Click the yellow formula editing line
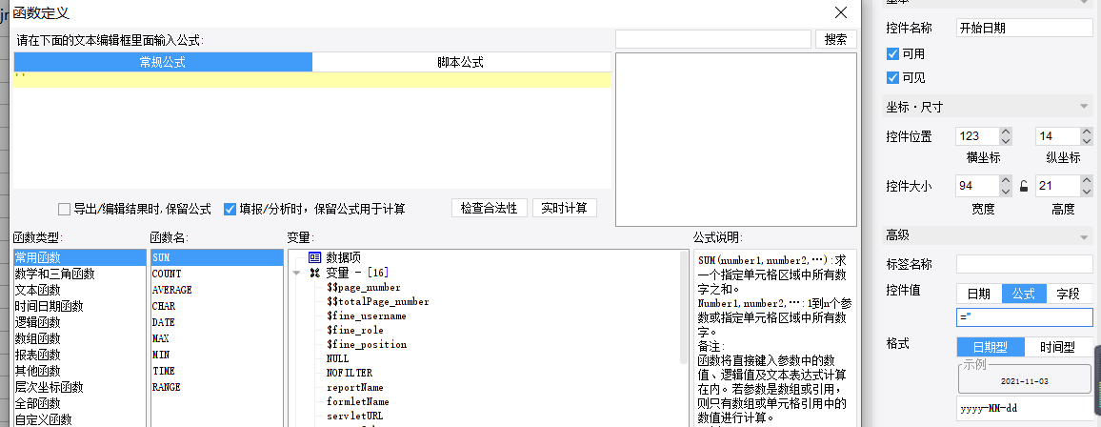Screen dimensions: 1101x427 tap(312, 79)
